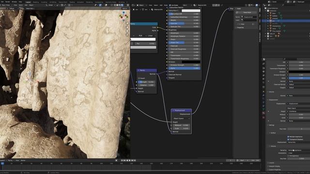This screenshot has width=310, height=174.
Task: Toggle Invert checkbox on Bump node
Action: 139,78
